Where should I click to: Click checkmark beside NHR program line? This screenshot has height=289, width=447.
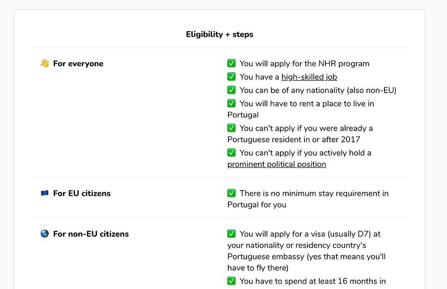(x=232, y=64)
